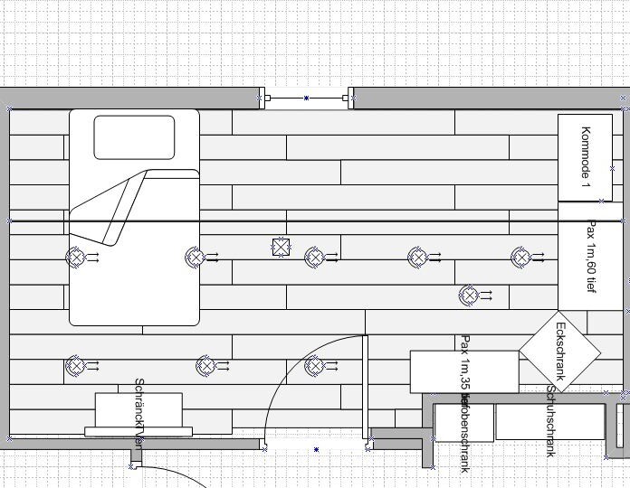
Task: Select the fourth lamp in the upper row
Action: pos(417,258)
